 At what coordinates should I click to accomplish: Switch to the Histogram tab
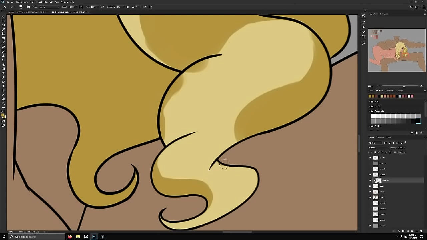383,14
